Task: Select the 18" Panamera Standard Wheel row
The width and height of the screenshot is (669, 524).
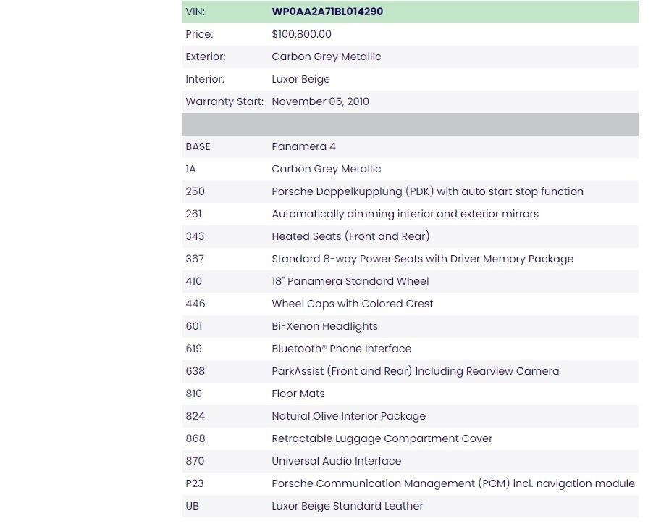Action: [411, 281]
